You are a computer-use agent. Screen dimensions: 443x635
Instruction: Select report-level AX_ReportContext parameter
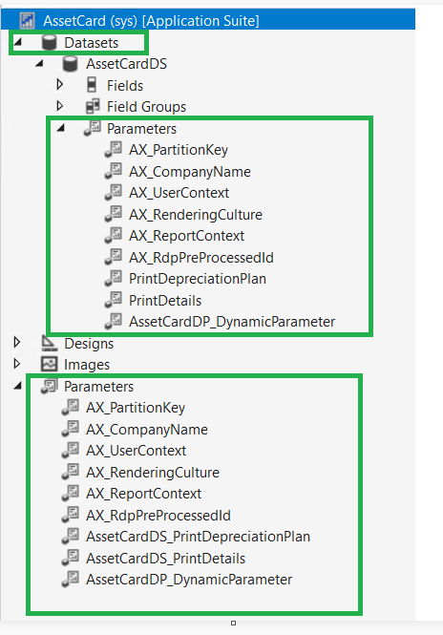(143, 494)
